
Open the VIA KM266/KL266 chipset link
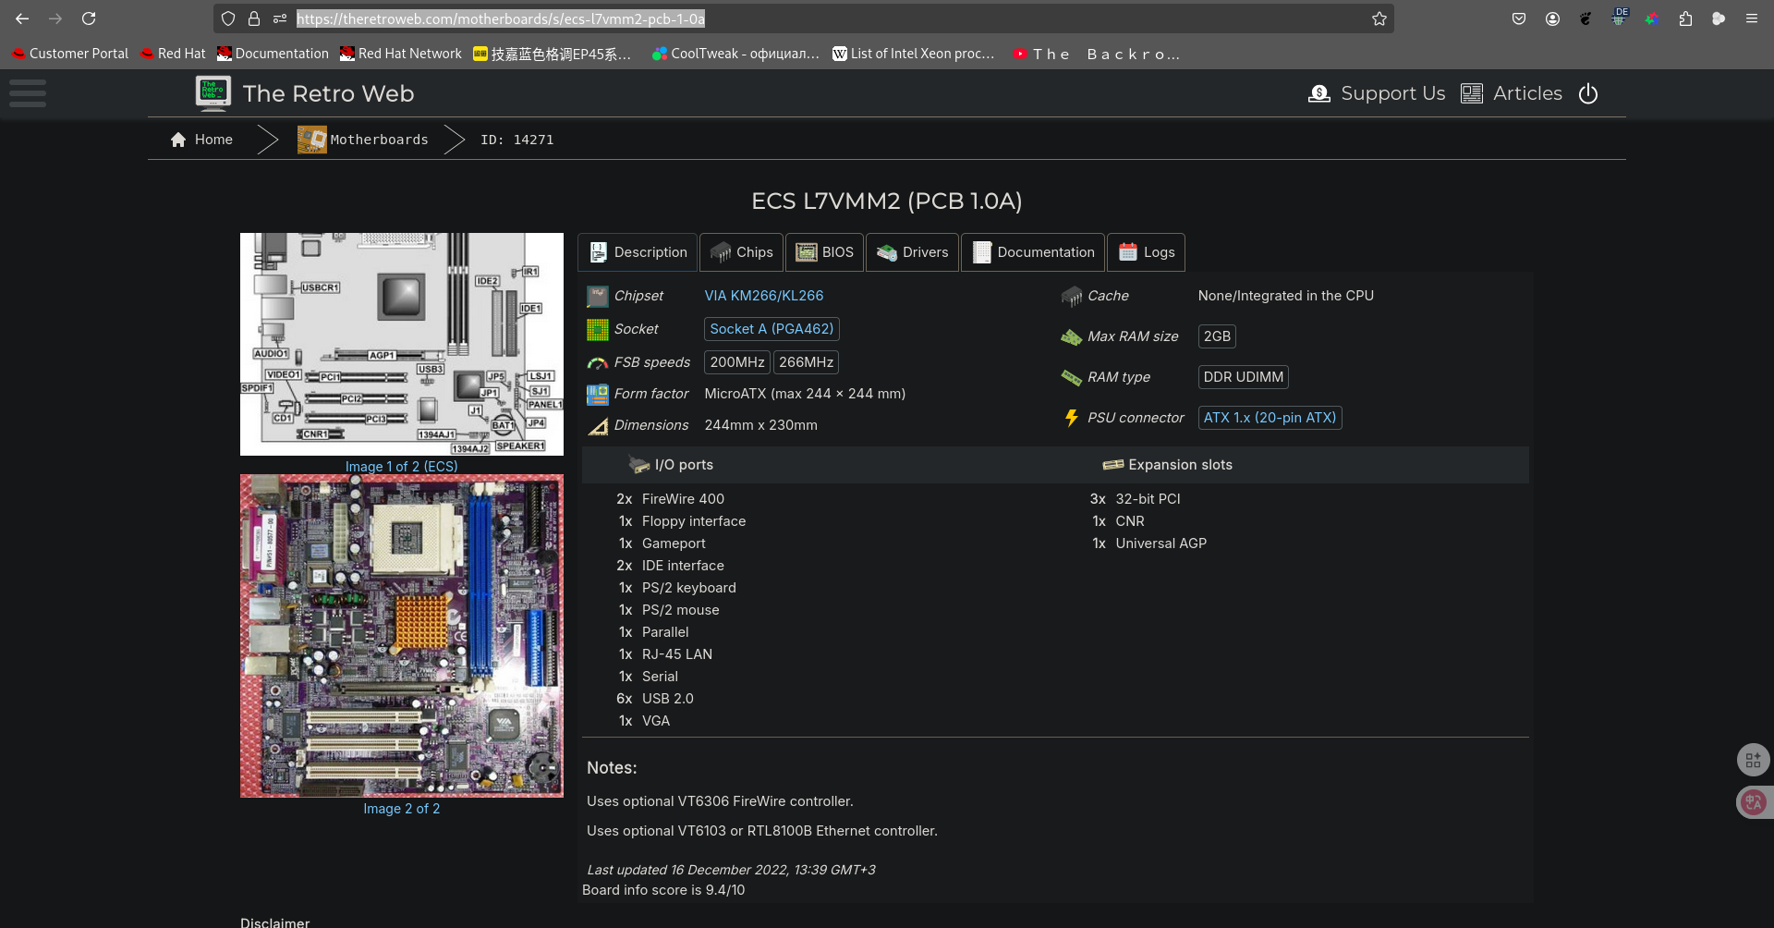(764, 296)
